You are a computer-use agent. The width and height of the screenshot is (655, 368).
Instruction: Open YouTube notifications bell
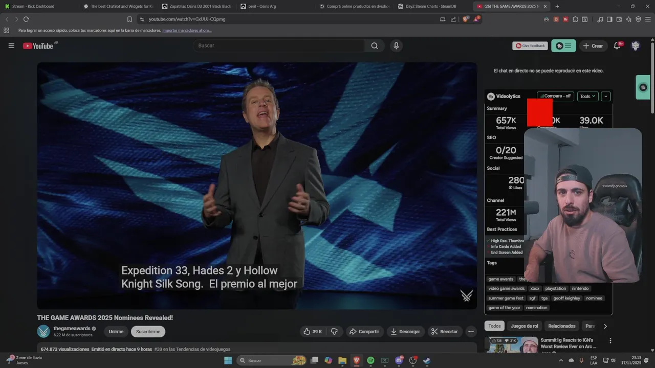coord(618,45)
